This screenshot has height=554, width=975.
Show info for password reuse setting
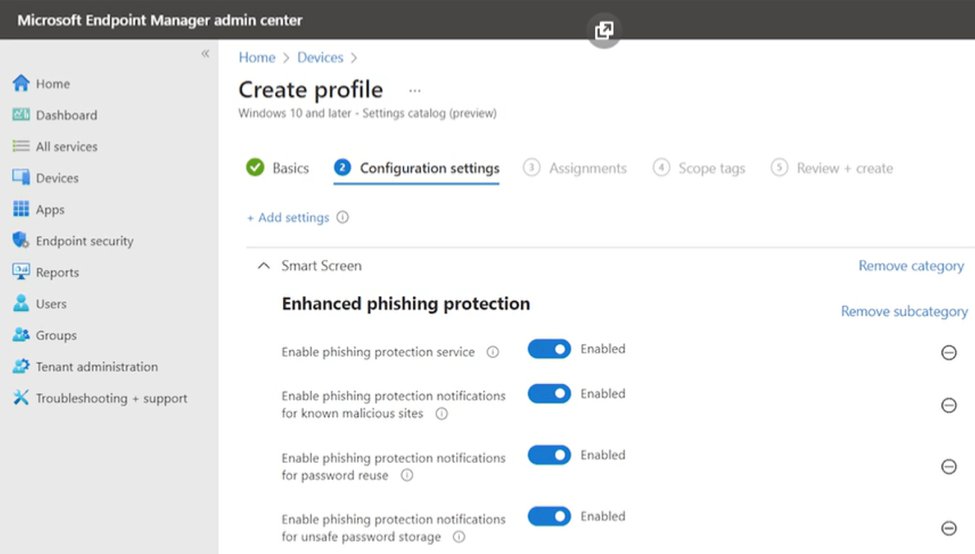point(407,476)
